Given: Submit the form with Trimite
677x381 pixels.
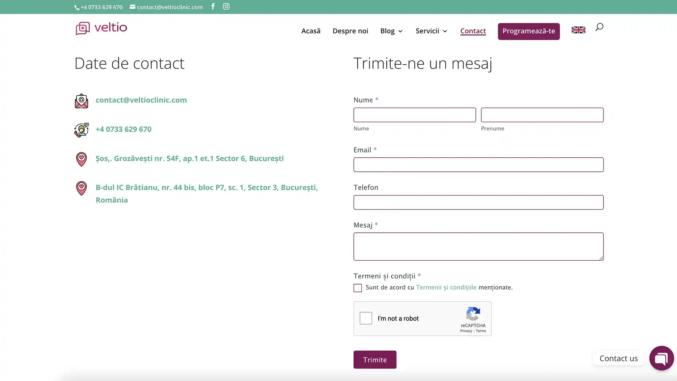Looking at the screenshot, I should point(375,360).
